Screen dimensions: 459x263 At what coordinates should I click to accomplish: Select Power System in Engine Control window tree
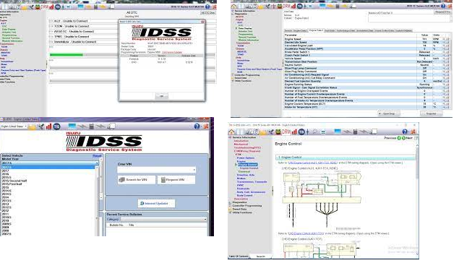pos(245,158)
